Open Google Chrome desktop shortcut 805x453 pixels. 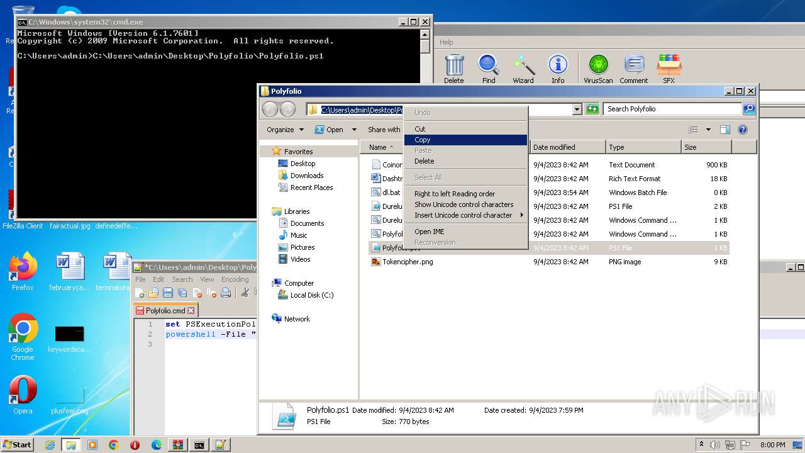pyautogui.click(x=23, y=337)
